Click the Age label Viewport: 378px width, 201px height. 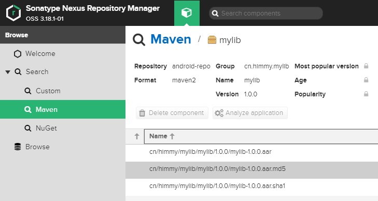coord(300,80)
